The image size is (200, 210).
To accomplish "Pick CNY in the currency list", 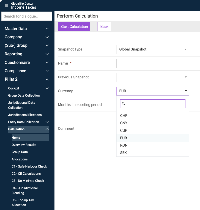I will tap(124, 123).
